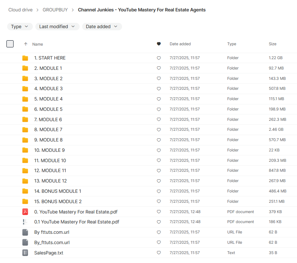Open the Last modified filter dropdown
Image resolution: width=297 pixels, height=263 pixels.
(x=57, y=27)
